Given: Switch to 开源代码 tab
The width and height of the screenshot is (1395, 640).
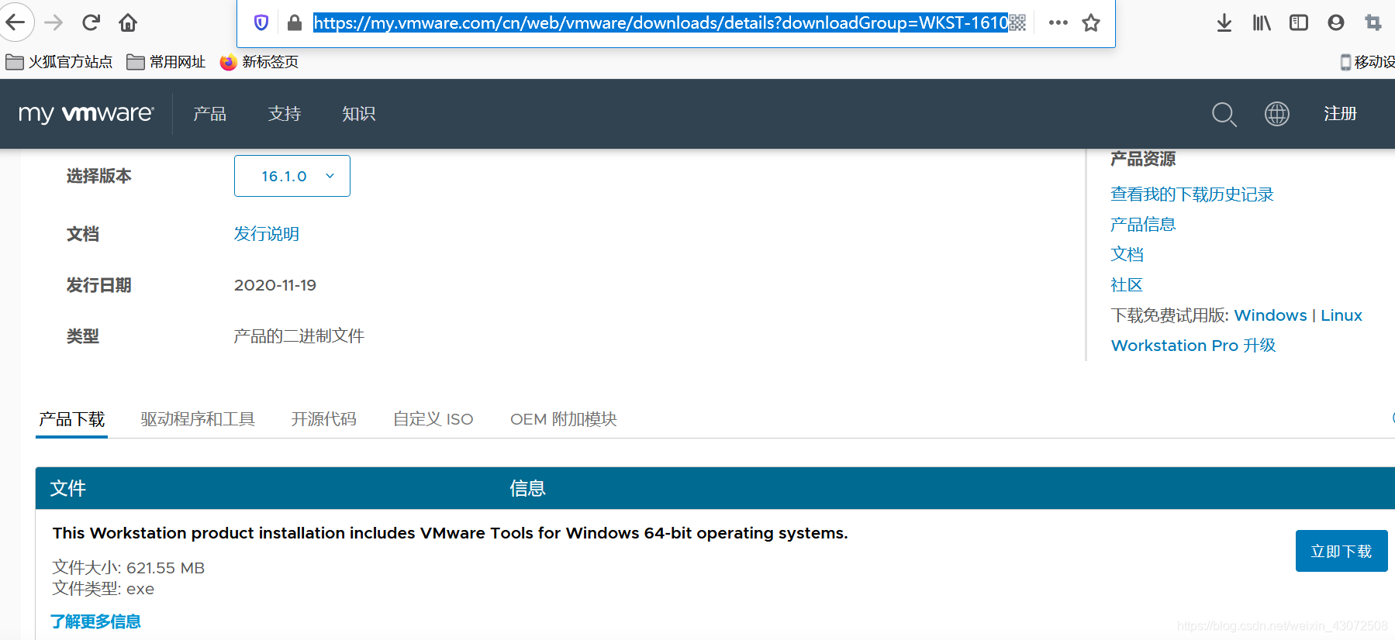Looking at the screenshot, I should coord(323,419).
